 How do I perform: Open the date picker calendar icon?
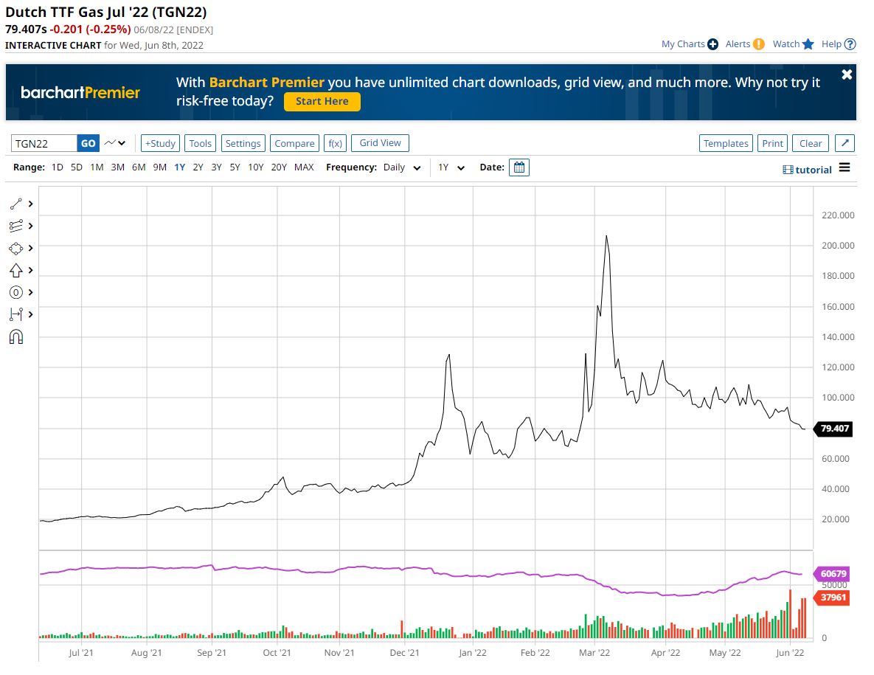[519, 167]
